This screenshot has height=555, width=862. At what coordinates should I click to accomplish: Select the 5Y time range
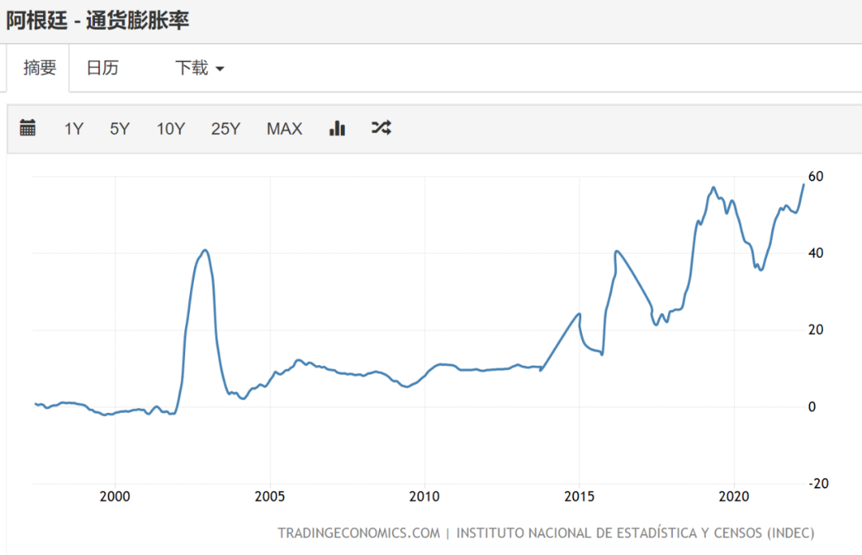(x=119, y=129)
